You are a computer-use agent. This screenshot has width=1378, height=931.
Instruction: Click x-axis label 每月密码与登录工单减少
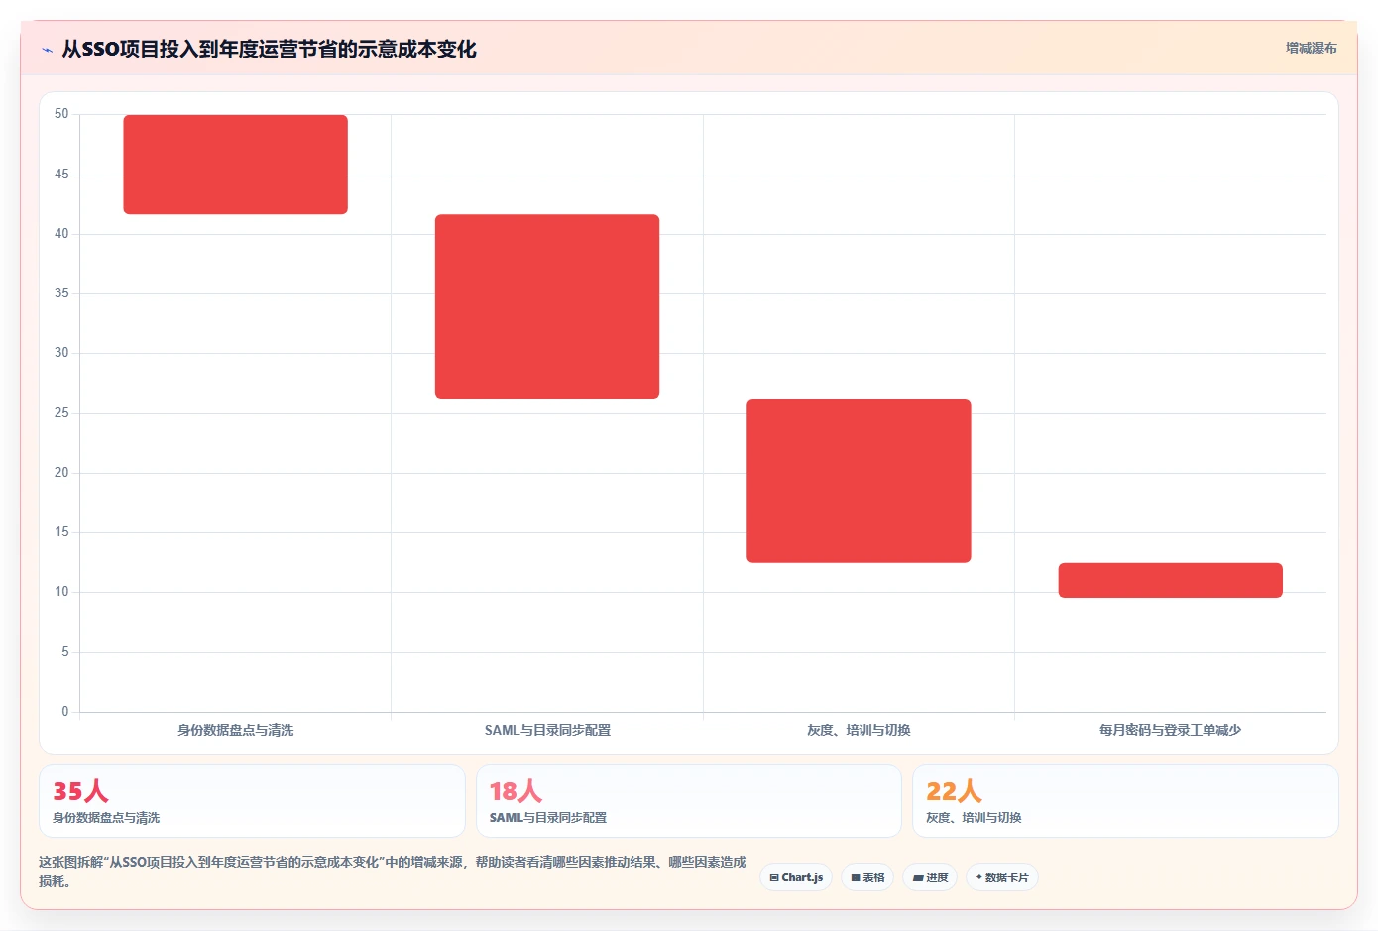(1171, 730)
